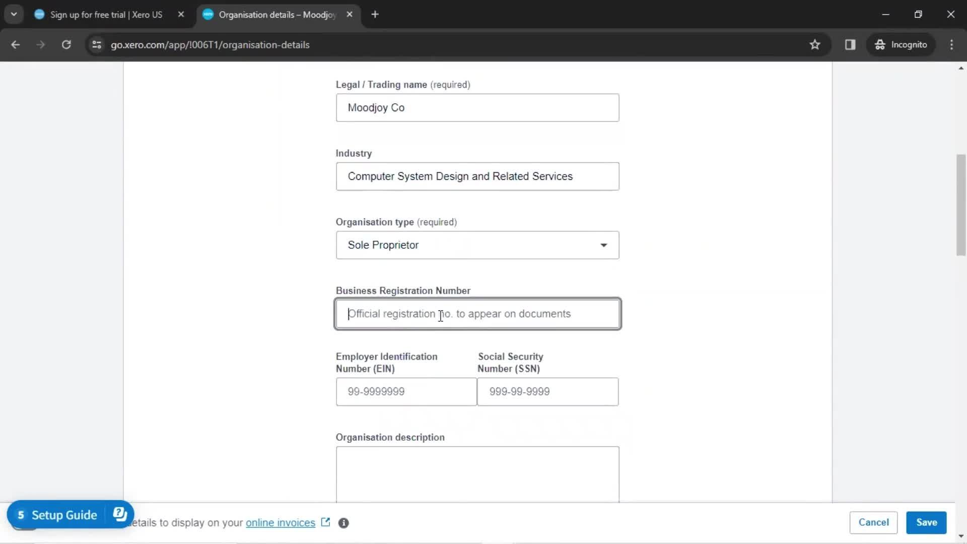Open the side panel icon
Image resolution: width=967 pixels, height=544 pixels.
tap(850, 45)
